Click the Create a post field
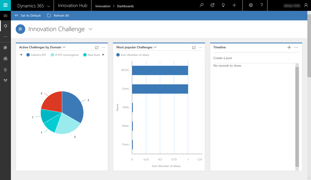Screen dimensions: 311x180 [254, 58]
